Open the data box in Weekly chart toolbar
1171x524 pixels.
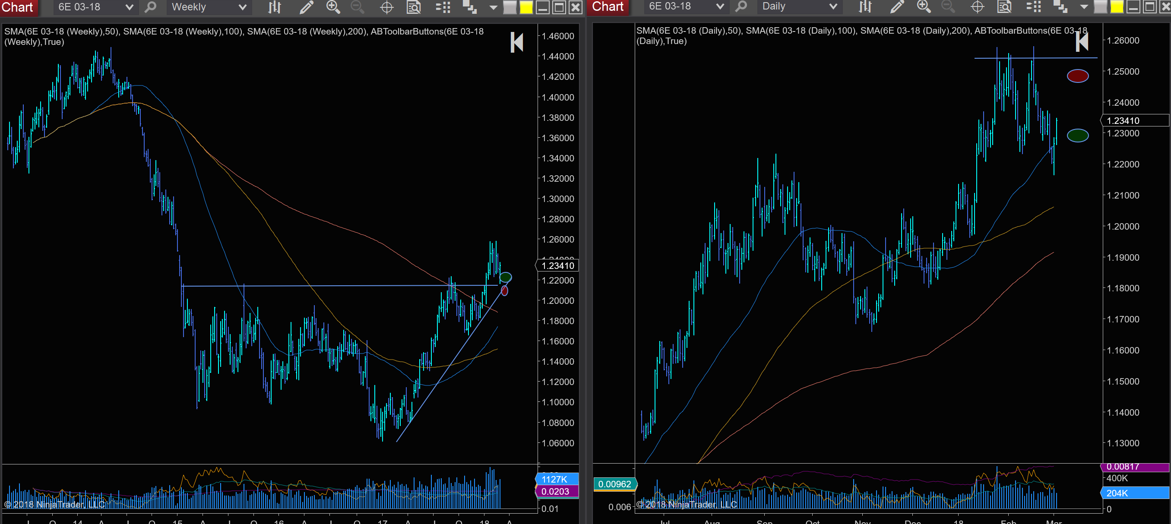coord(413,7)
